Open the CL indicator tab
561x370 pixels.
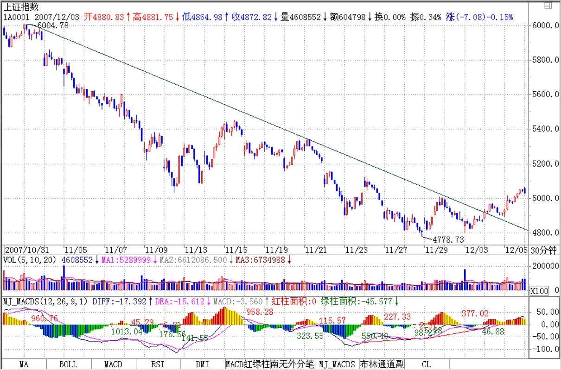click(426, 364)
